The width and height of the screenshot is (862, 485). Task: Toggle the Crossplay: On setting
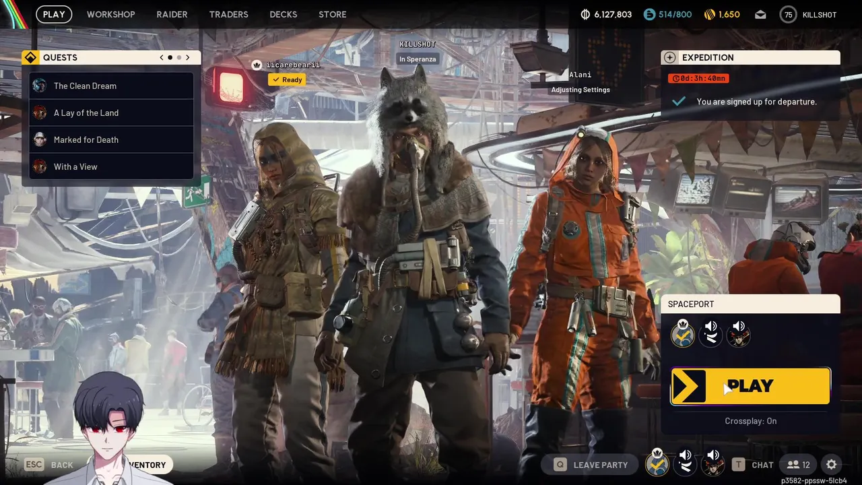750,421
